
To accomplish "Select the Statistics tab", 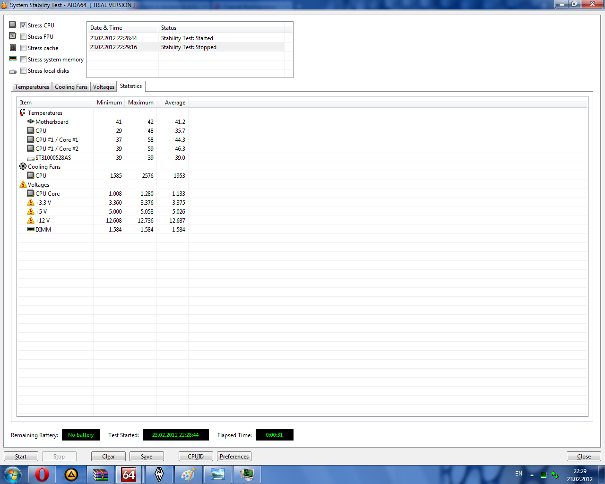I will click(x=131, y=86).
